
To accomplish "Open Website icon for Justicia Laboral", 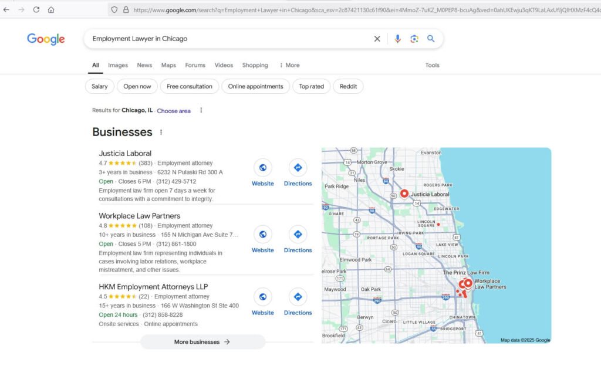I will (263, 168).
